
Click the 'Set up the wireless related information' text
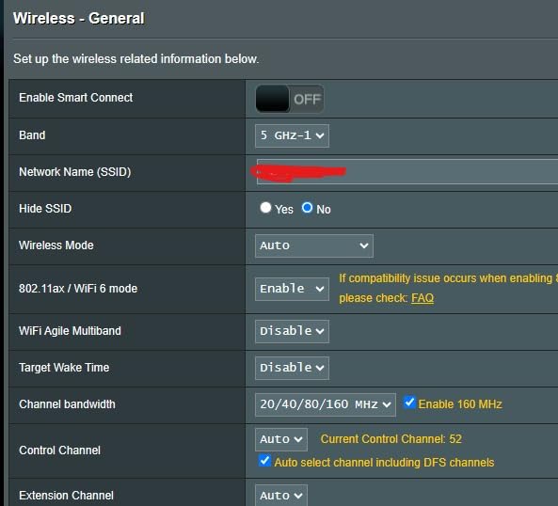click(136, 58)
